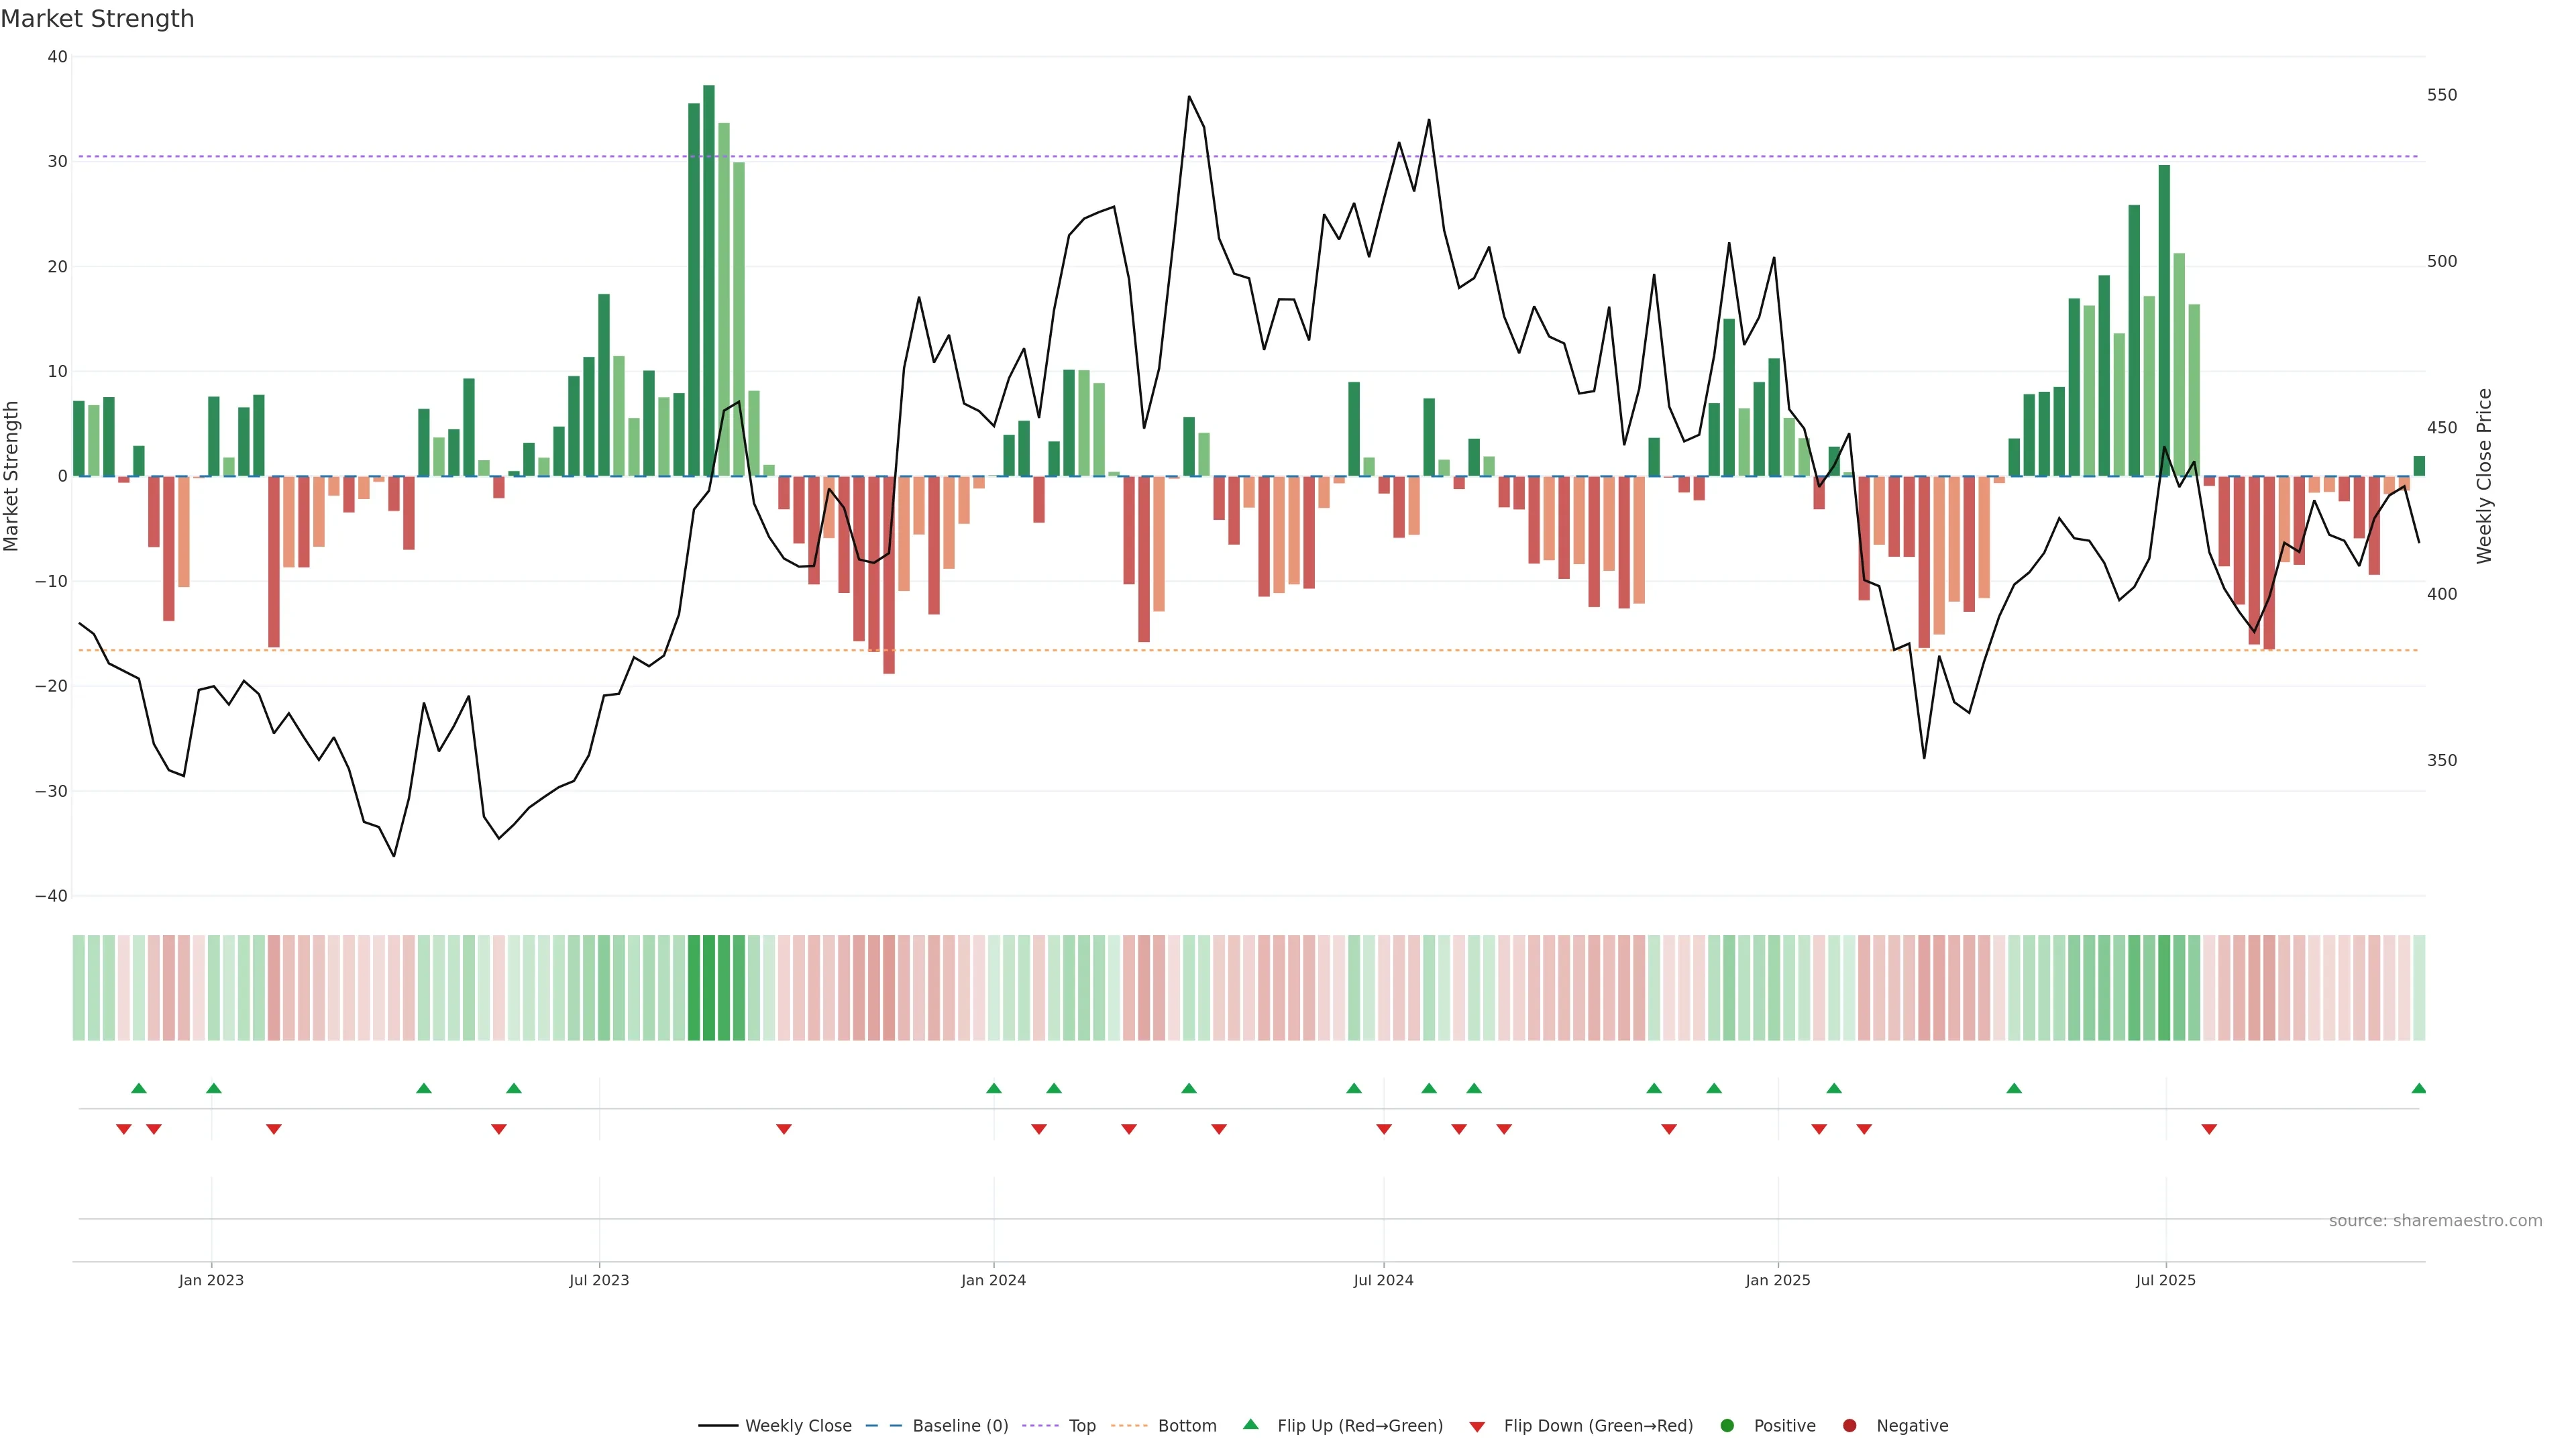
Task: Click the Jan 2023 x-axis label
Action: pyautogui.click(x=211, y=1280)
